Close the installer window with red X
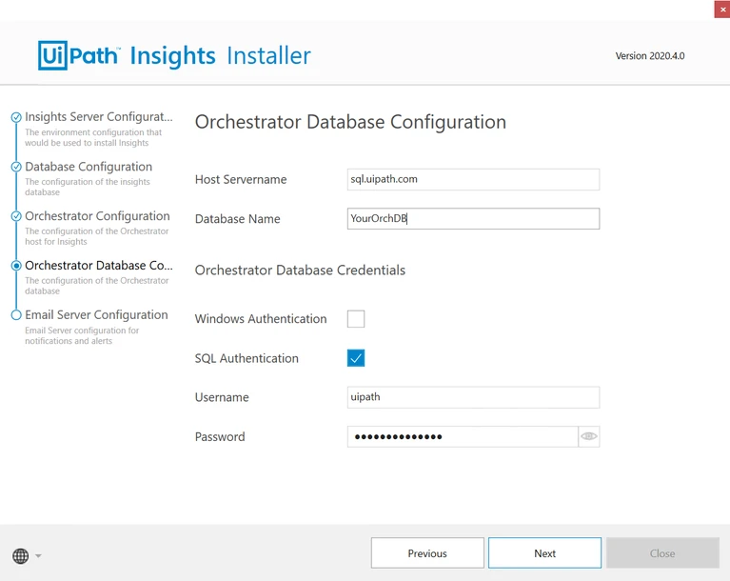 point(722,10)
